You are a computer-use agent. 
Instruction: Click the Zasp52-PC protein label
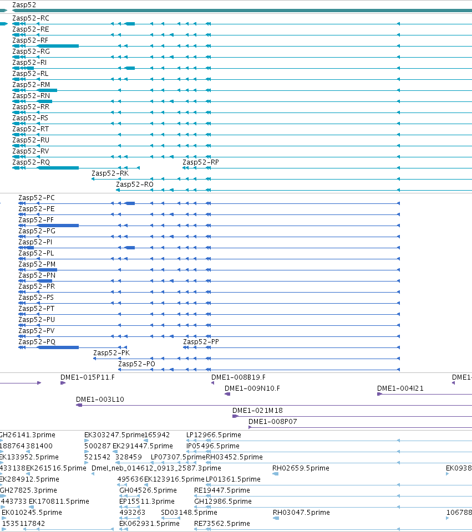click(37, 198)
